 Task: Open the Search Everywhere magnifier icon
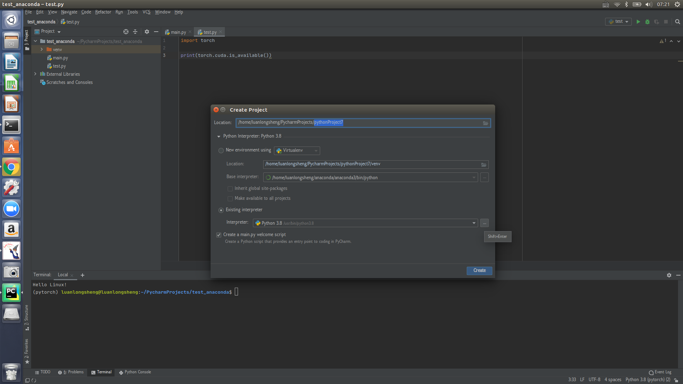678,22
